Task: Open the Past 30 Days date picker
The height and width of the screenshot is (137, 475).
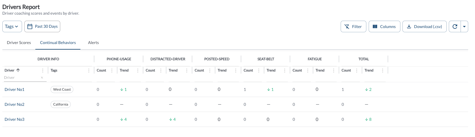Action: point(42,26)
